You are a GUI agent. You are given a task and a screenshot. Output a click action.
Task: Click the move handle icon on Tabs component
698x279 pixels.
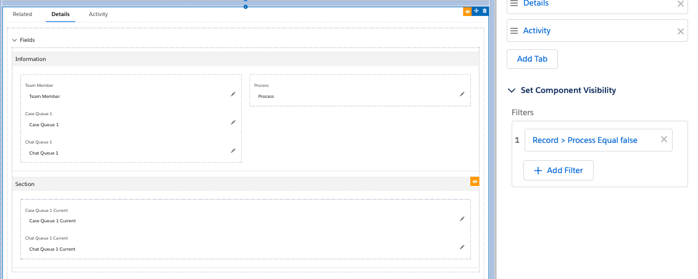coord(476,11)
